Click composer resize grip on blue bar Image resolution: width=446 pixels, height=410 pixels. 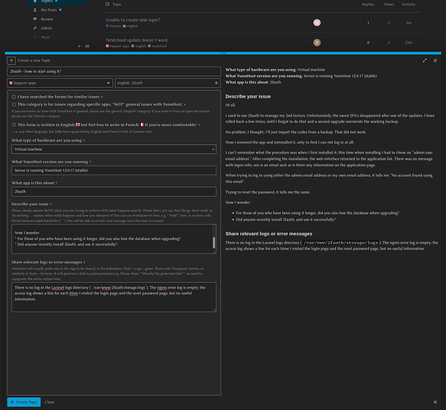(x=223, y=53)
